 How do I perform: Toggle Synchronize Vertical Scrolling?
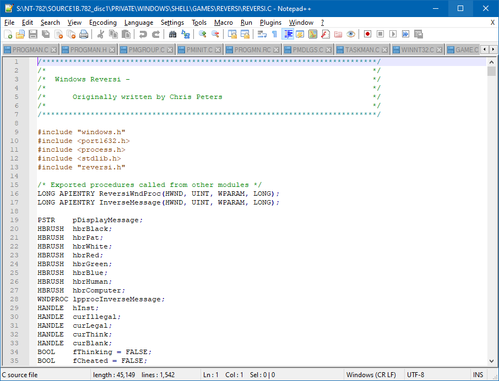[232, 34]
